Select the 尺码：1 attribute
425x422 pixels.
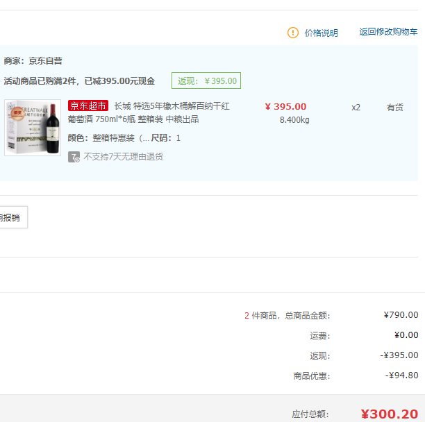point(165,138)
